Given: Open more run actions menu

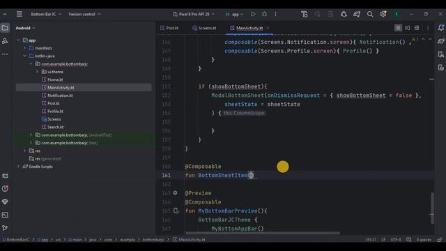Looking at the screenshot, I should coord(275,14).
